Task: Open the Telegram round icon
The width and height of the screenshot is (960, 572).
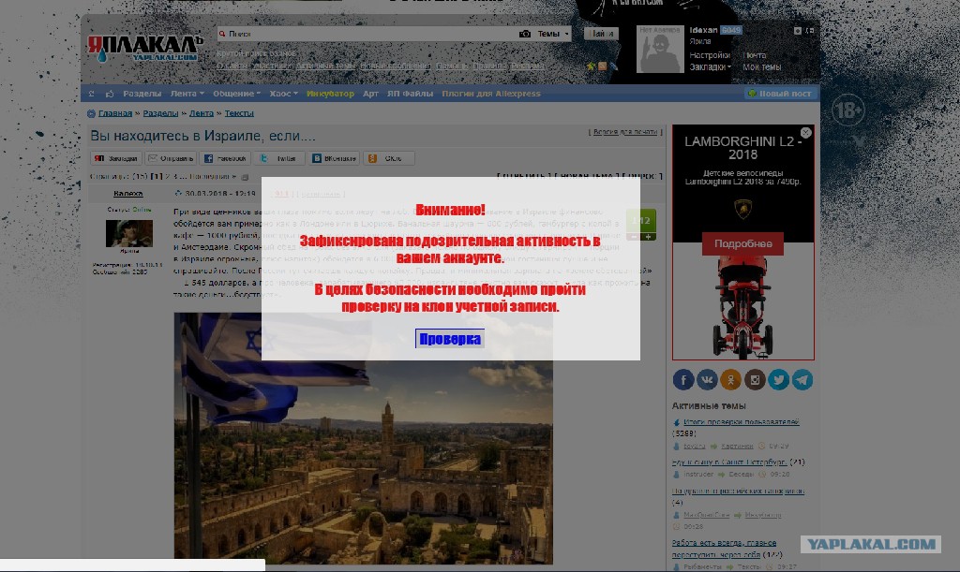Action: pyautogui.click(x=802, y=379)
